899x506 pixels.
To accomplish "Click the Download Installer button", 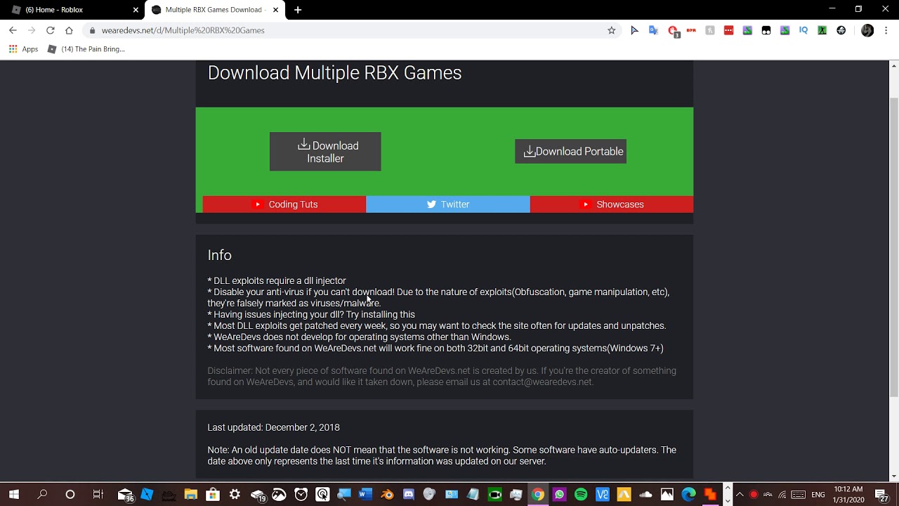I will pos(325,152).
